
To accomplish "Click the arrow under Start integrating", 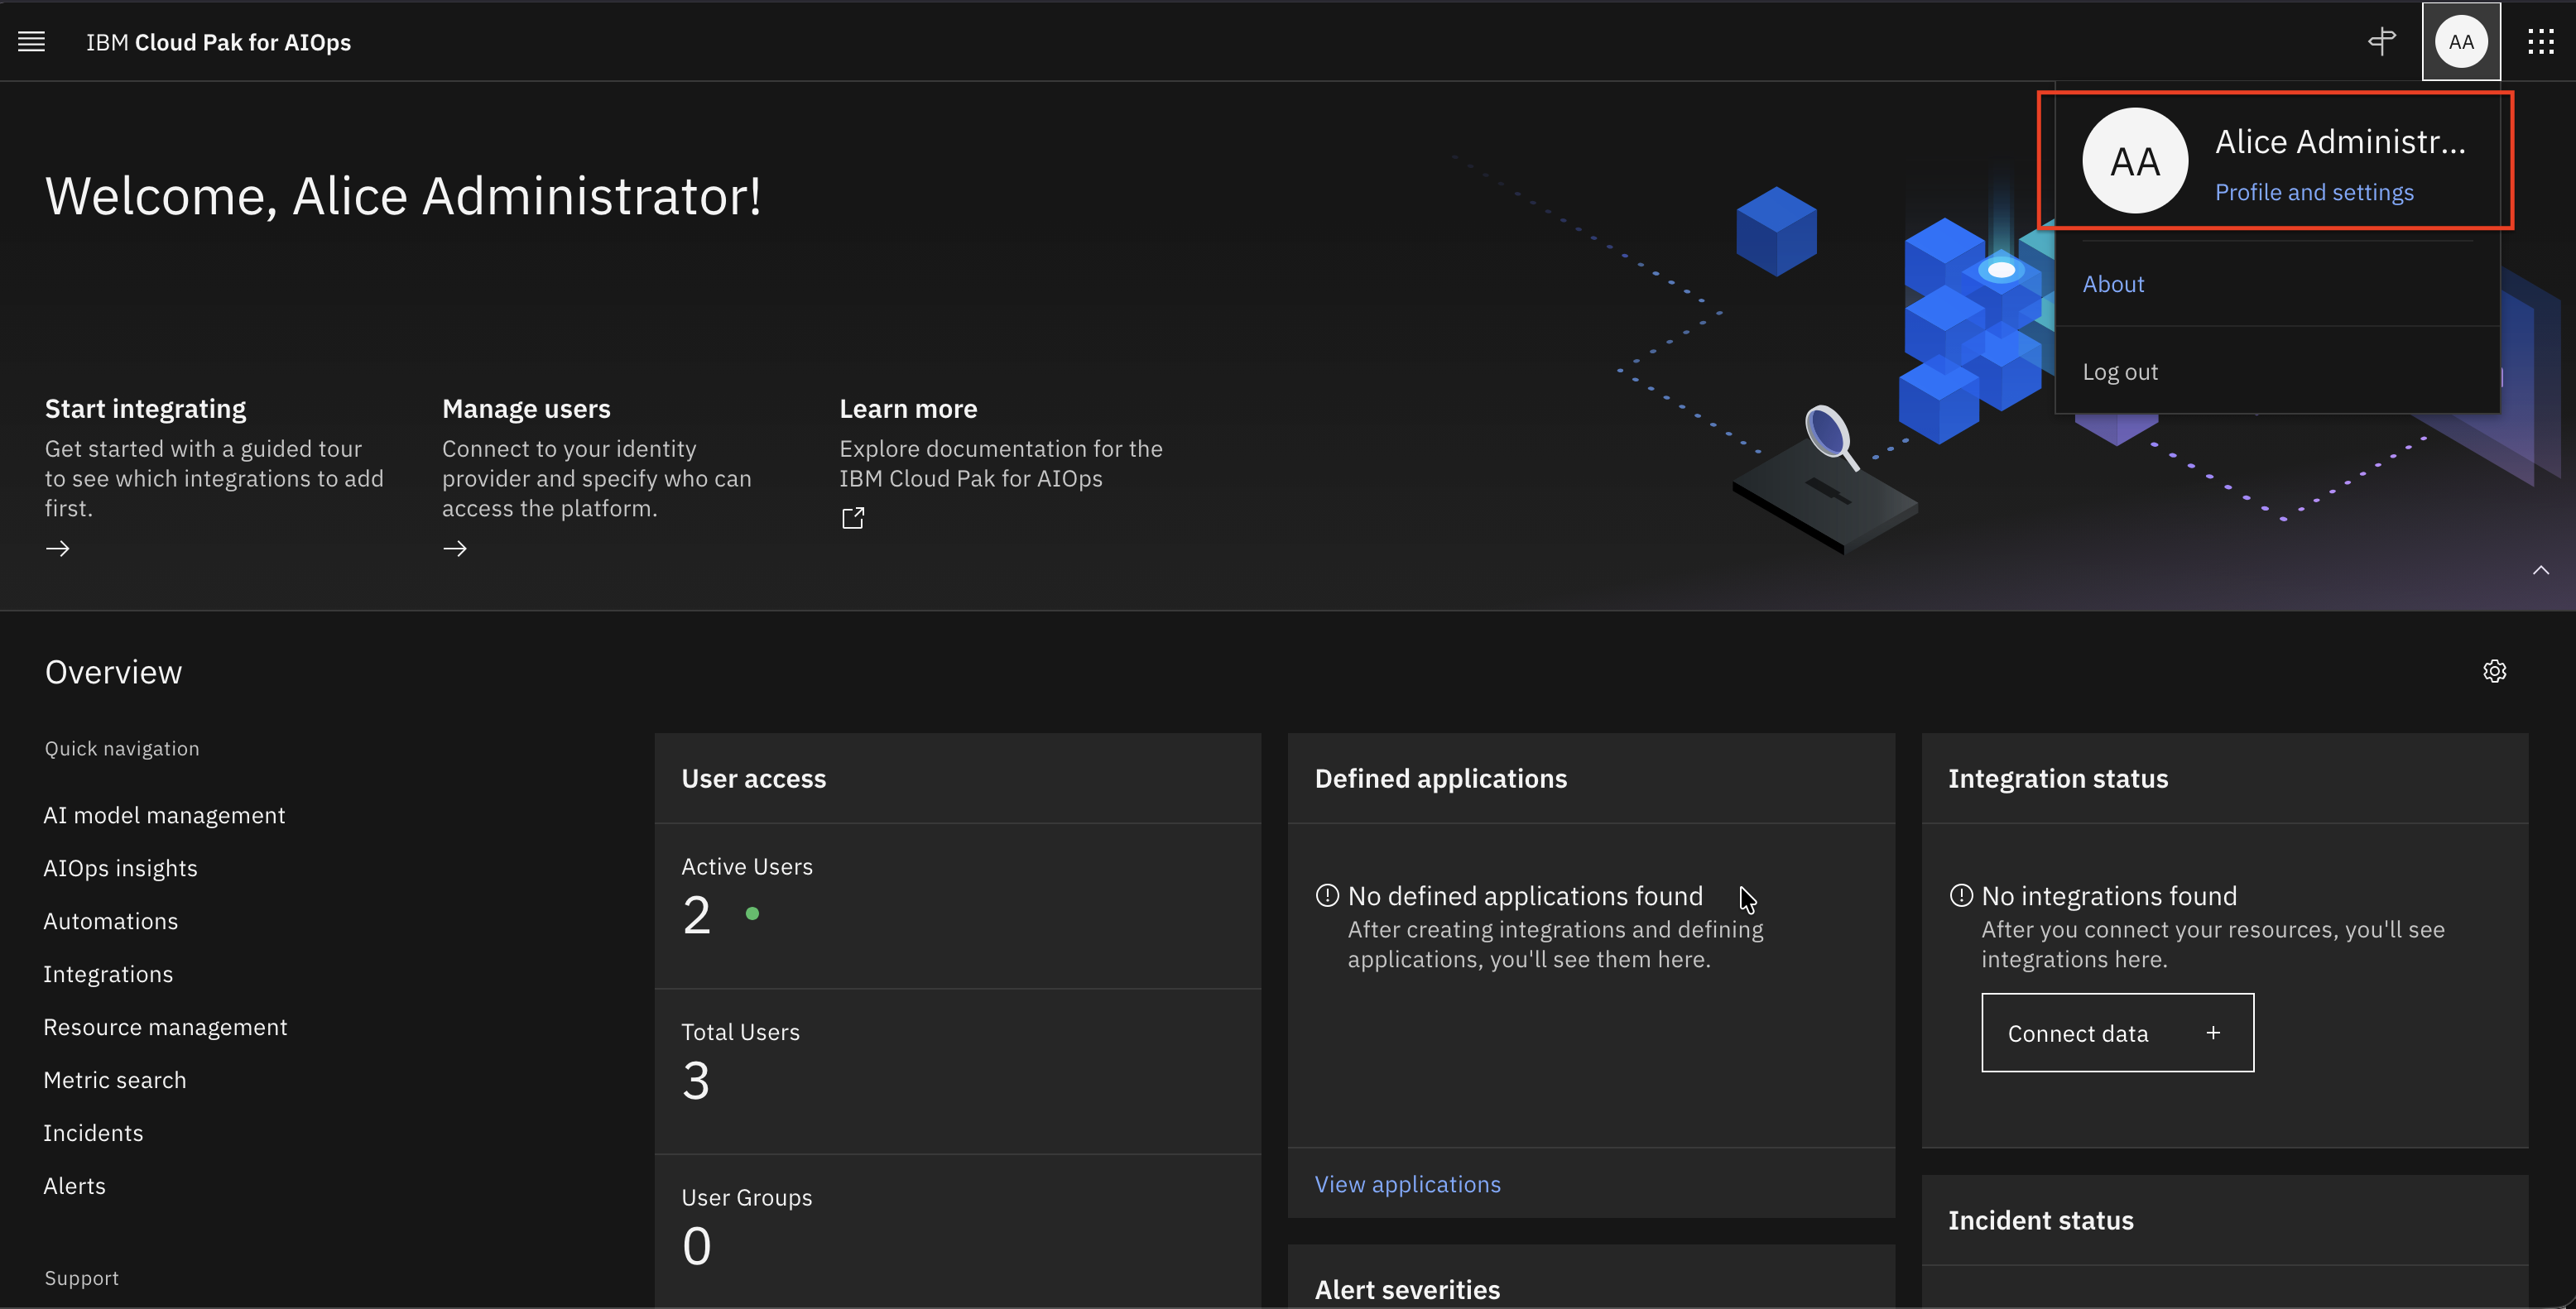I will point(58,549).
